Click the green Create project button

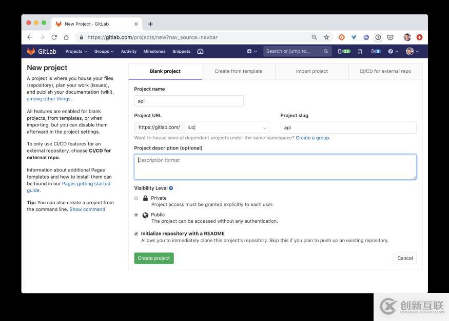coord(154,258)
